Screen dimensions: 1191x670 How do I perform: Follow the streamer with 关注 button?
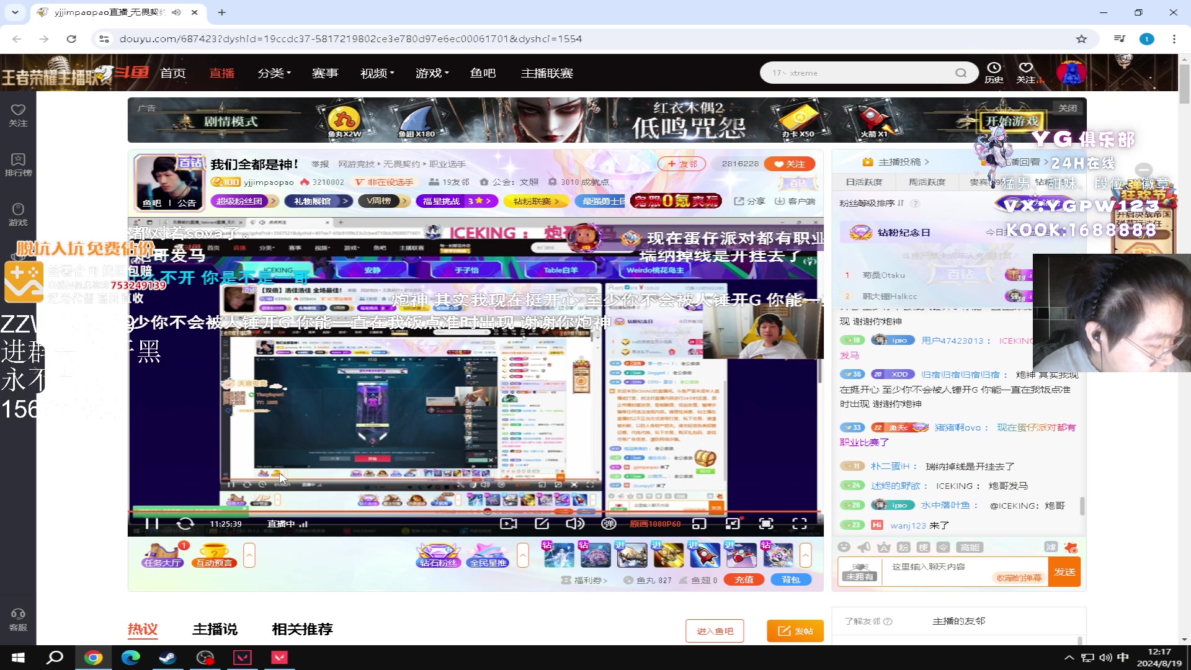coord(790,164)
